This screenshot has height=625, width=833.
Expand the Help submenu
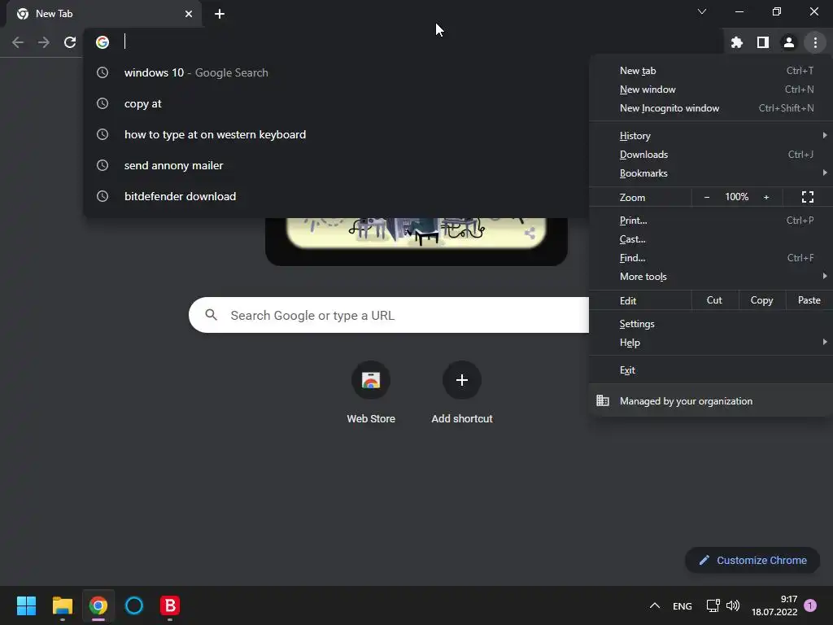pos(711,343)
